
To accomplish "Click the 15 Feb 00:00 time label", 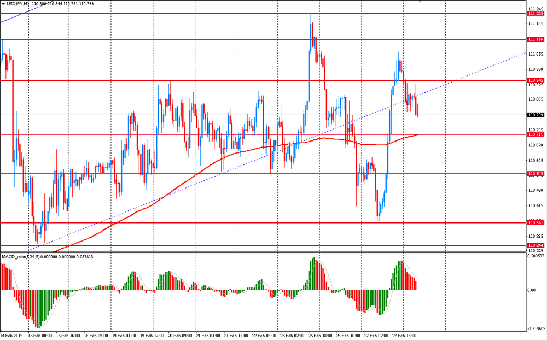I will click(x=40, y=336).
